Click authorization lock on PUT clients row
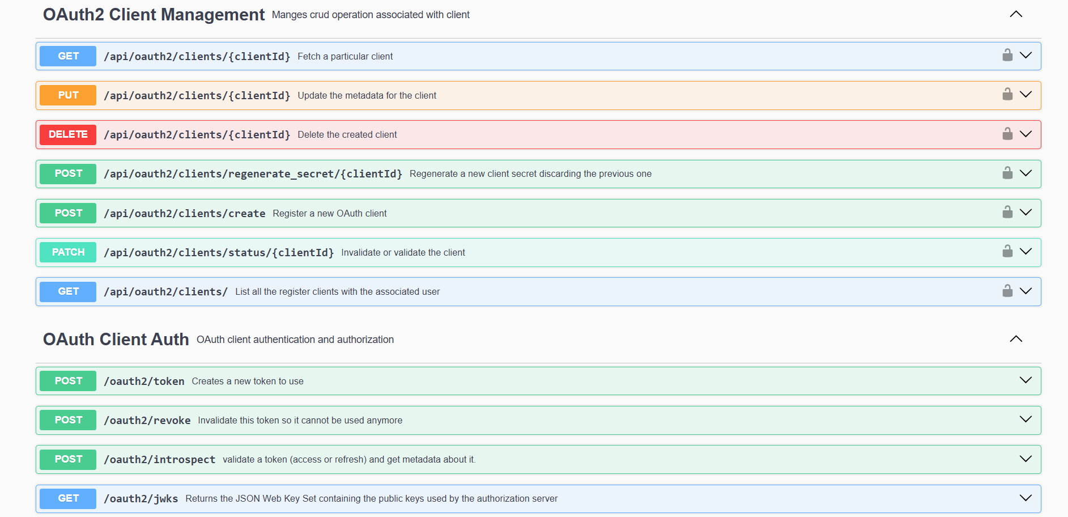Screen dimensions: 1068x517 point(1007,94)
